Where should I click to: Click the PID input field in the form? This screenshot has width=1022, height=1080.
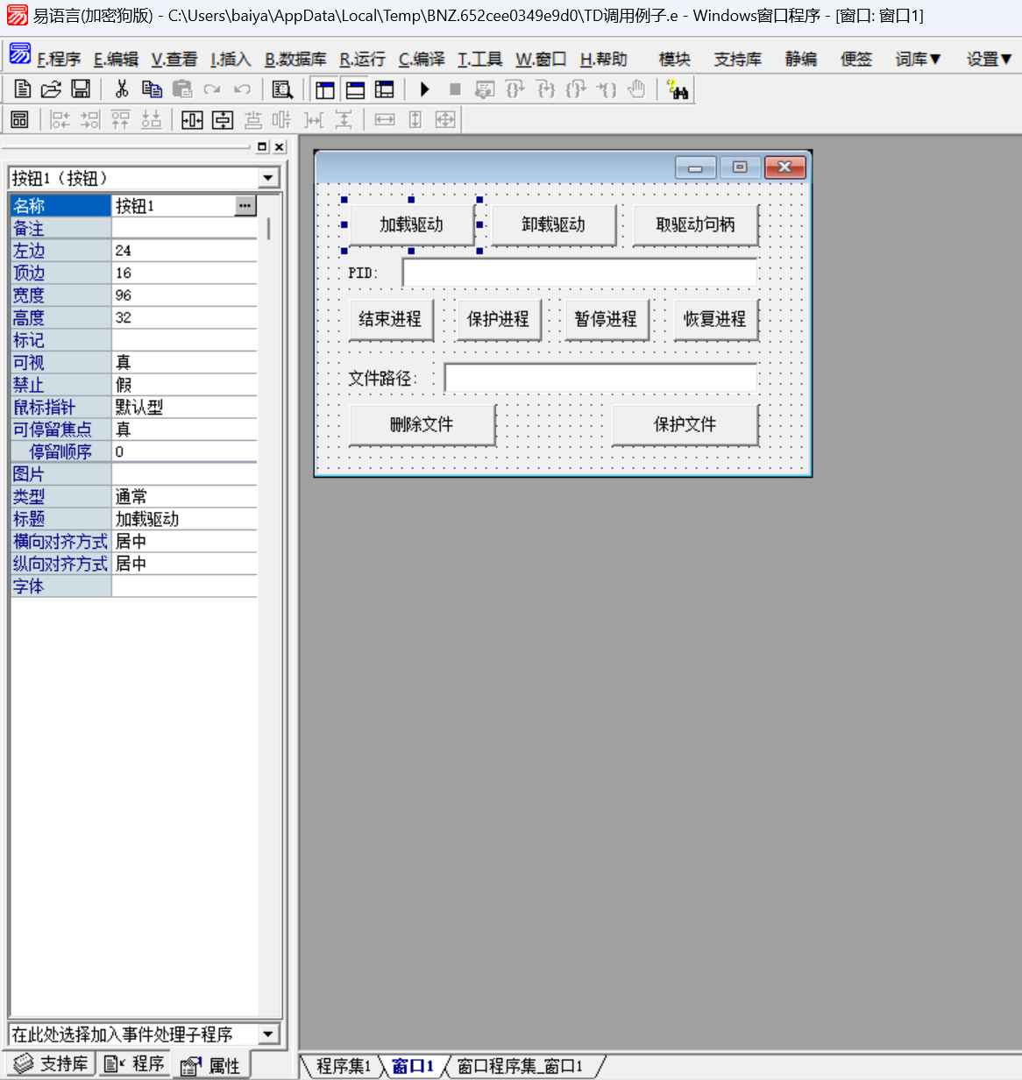point(578,273)
